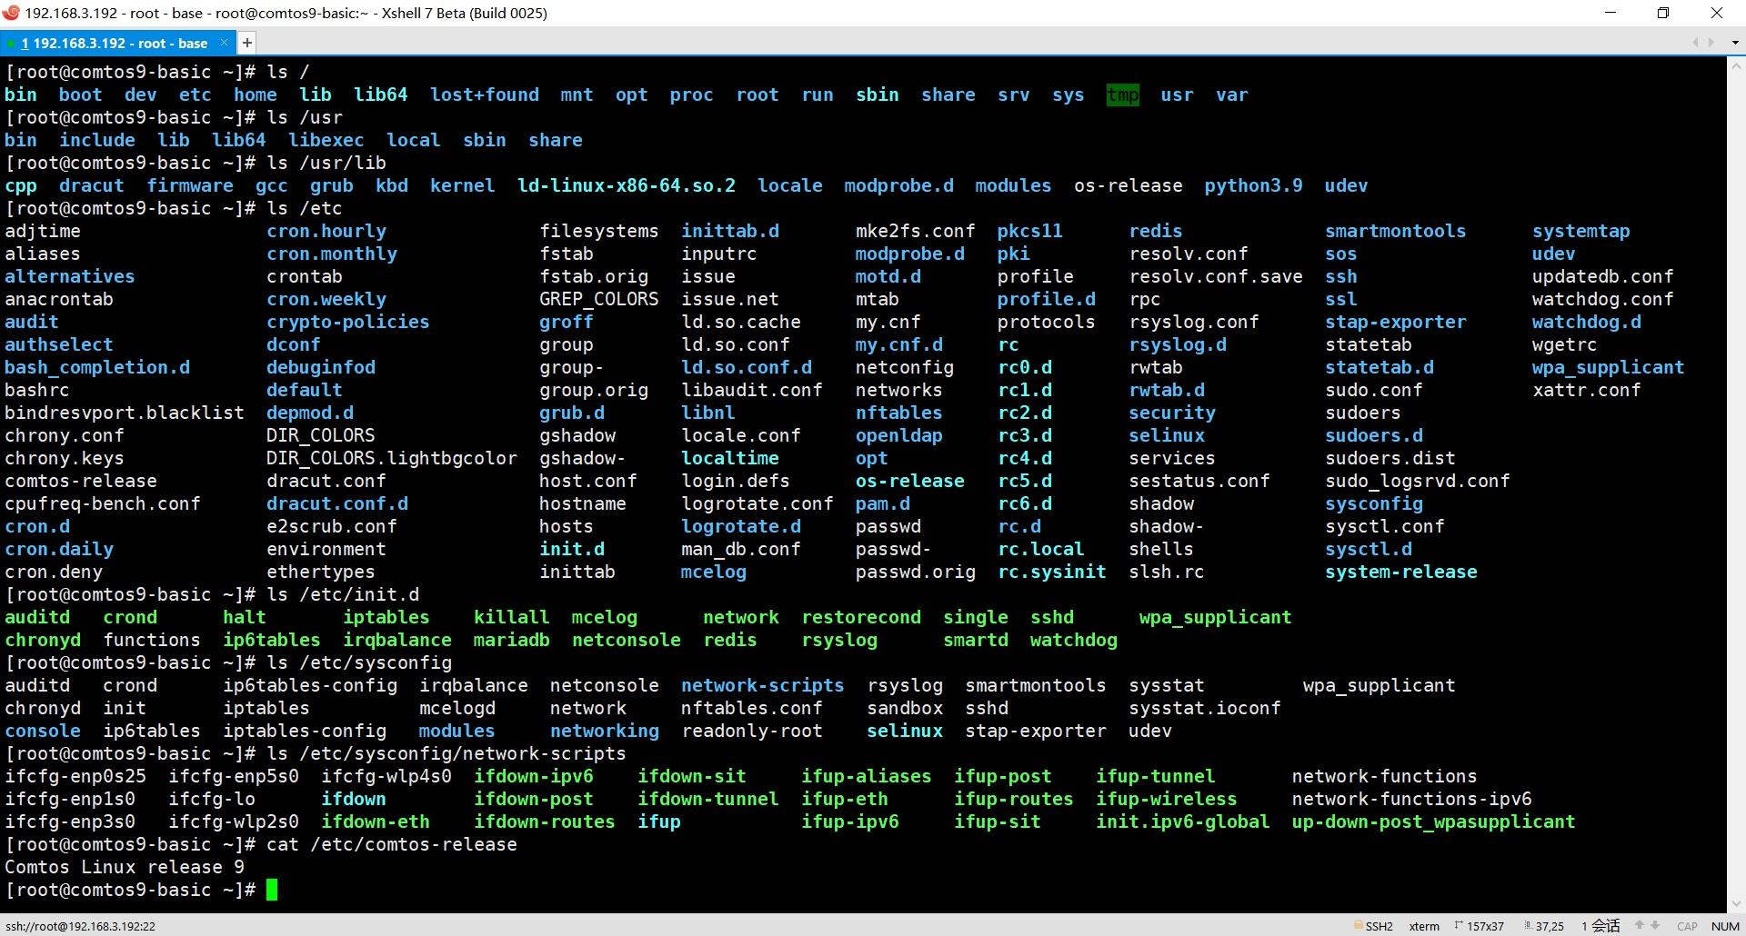Toggle the CAP lock indicator
Screen dimensions: 1746x936
[x=1687, y=925]
